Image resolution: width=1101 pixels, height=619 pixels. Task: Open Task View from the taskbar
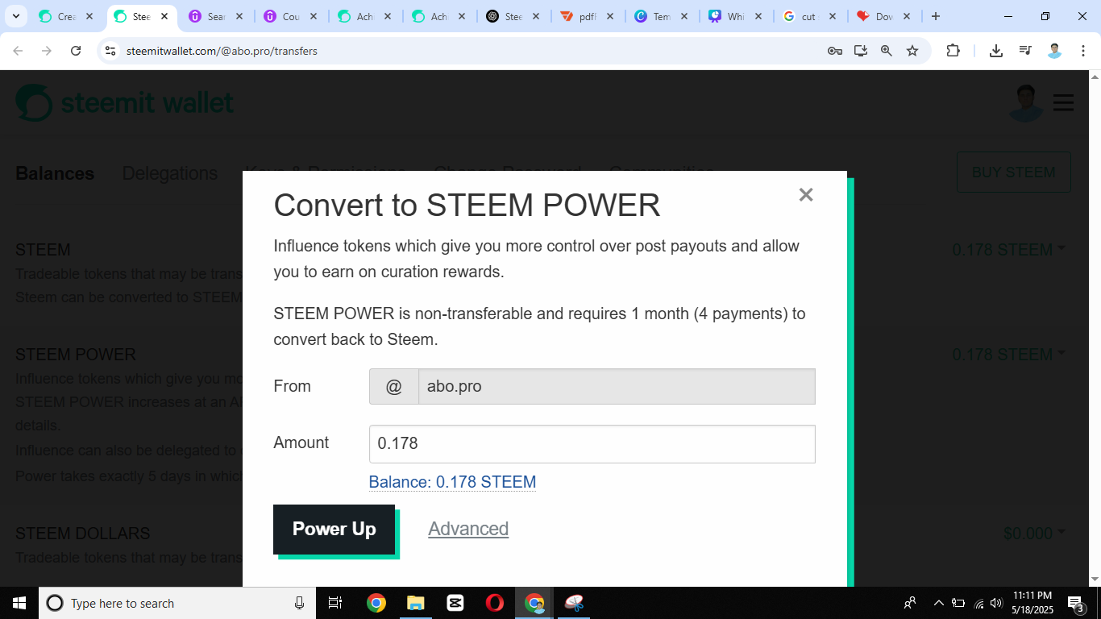[x=335, y=603]
